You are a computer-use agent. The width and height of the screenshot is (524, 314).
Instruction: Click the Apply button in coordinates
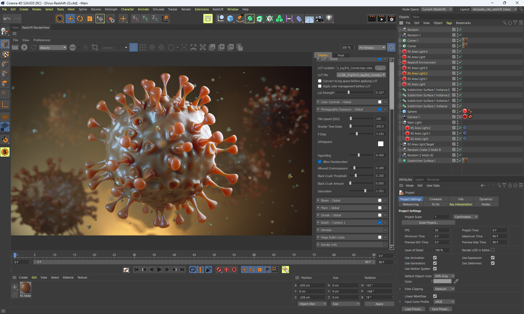pos(379,304)
